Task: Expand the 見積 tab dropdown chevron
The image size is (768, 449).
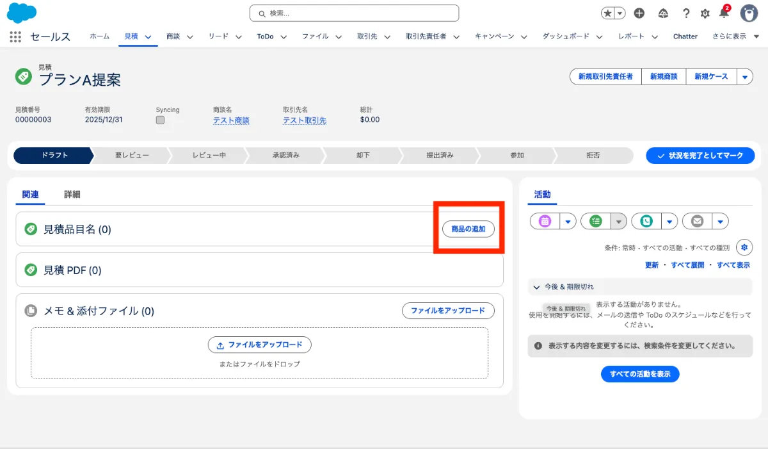Action: click(x=148, y=37)
